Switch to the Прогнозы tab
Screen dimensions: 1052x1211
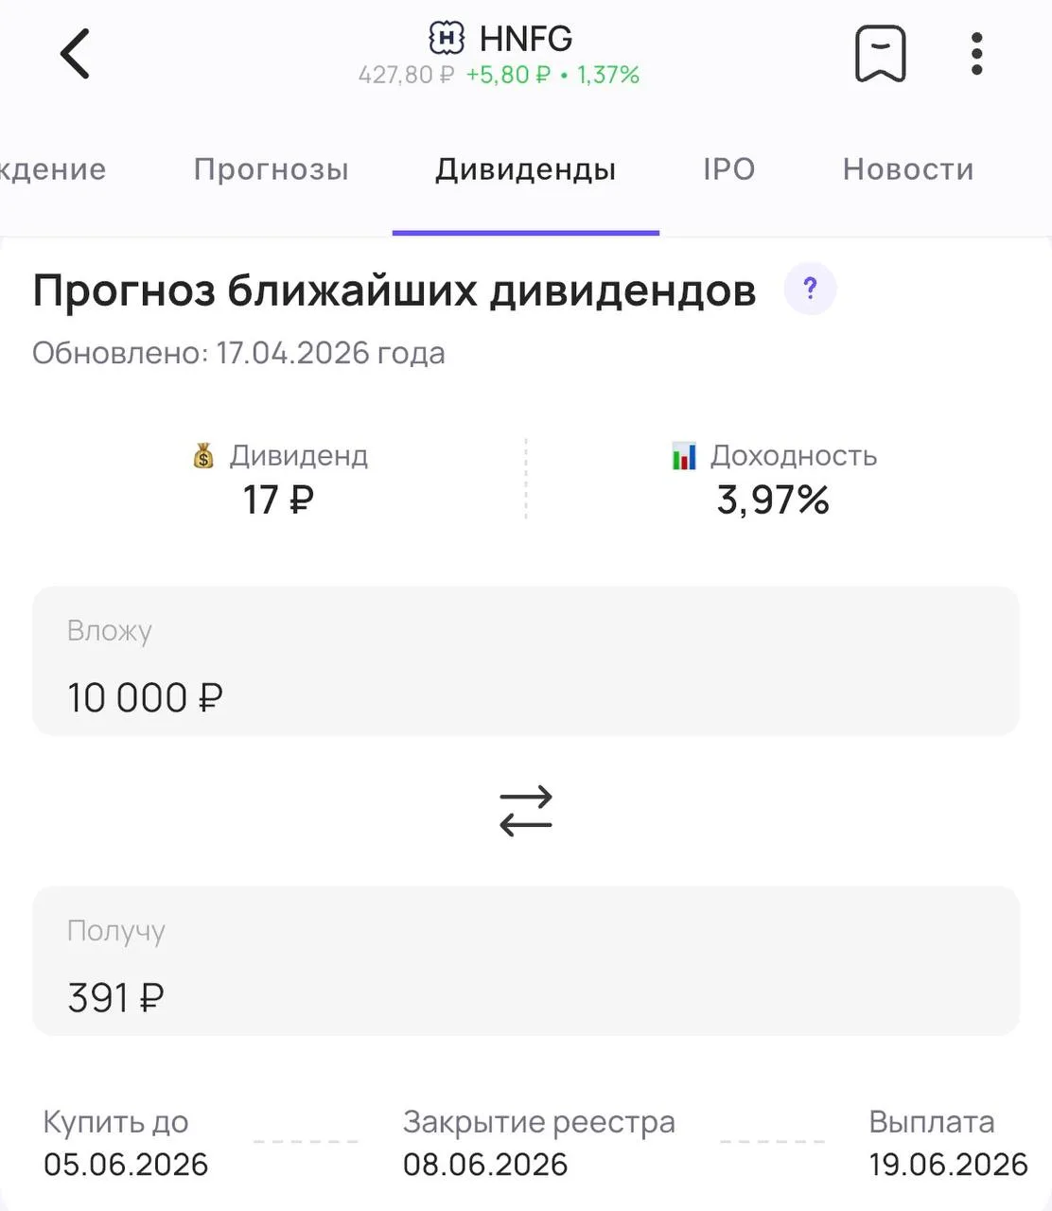272,169
